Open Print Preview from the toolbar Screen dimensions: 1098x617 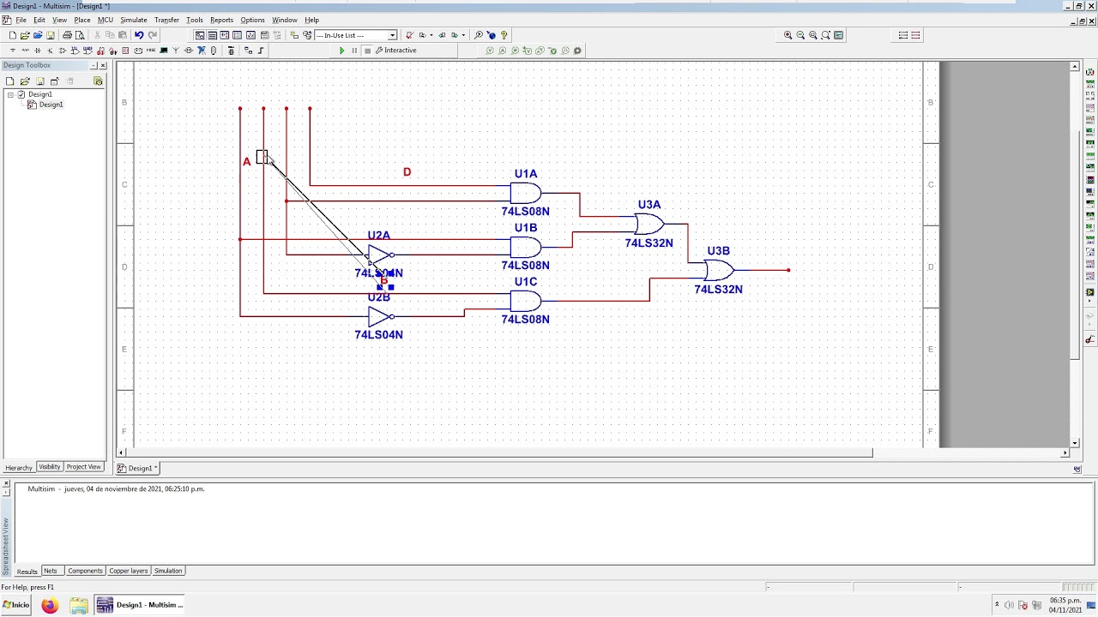tap(80, 35)
